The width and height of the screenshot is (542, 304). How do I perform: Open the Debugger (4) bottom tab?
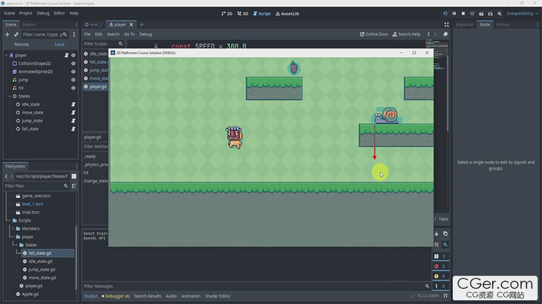(116, 296)
